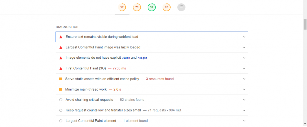Click the gray PWA gauge icon
This screenshot has width=307, height=127.
pos(181,7)
